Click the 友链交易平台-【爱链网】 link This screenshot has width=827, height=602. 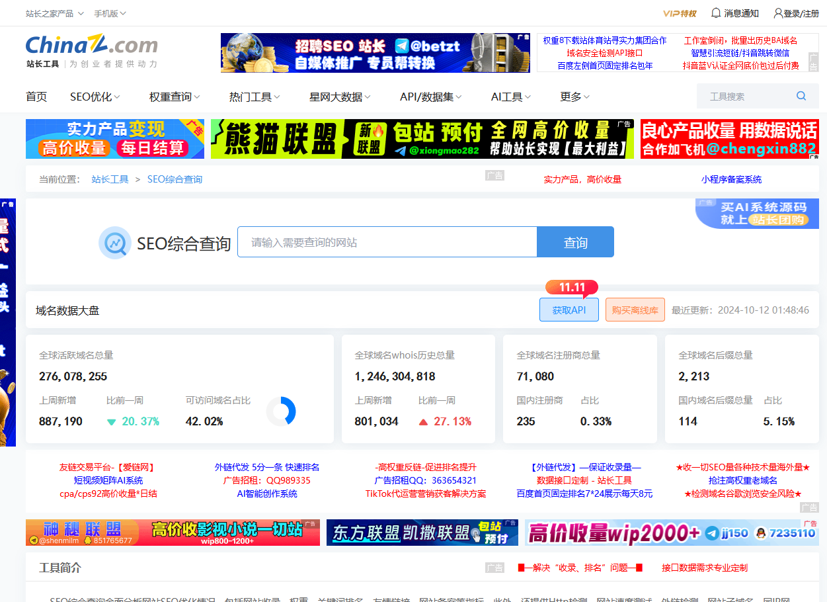pyautogui.click(x=108, y=467)
